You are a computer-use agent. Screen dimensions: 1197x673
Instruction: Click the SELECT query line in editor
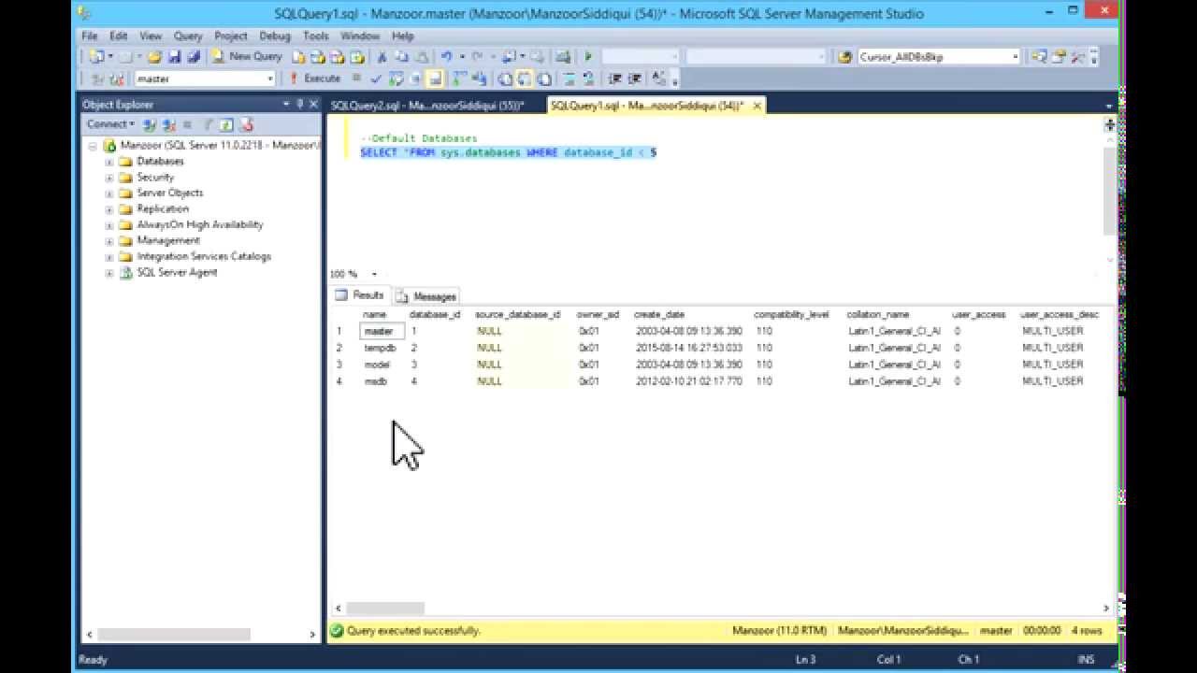(x=508, y=152)
